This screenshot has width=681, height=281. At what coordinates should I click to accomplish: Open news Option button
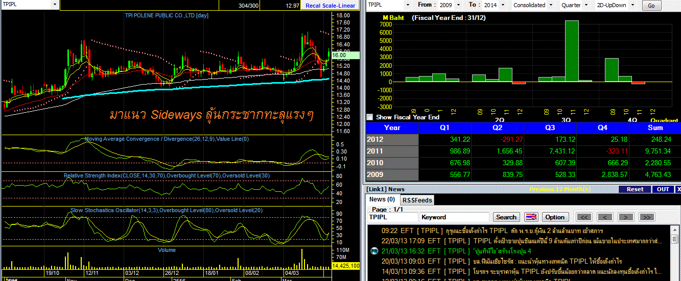tap(555, 217)
